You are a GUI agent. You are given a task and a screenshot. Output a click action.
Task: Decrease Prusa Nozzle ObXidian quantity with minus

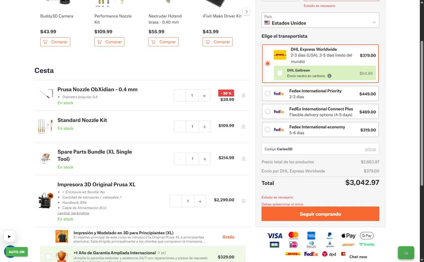pyautogui.click(x=180, y=96)
